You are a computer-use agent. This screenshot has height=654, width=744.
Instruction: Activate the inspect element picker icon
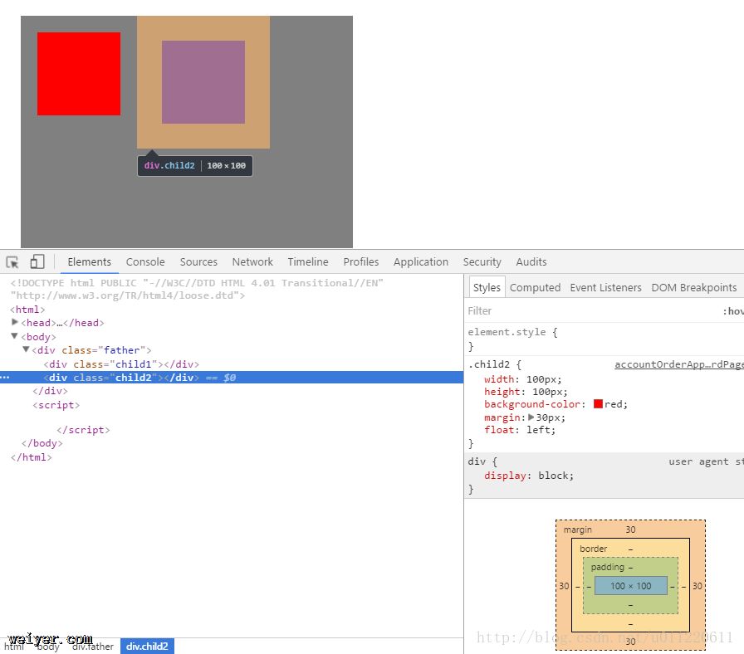pyautogui.click(x=12, y=262)
